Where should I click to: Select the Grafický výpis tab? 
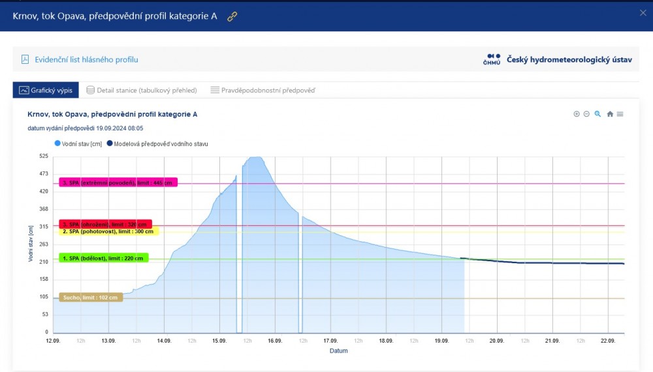[x=46, y=90]
